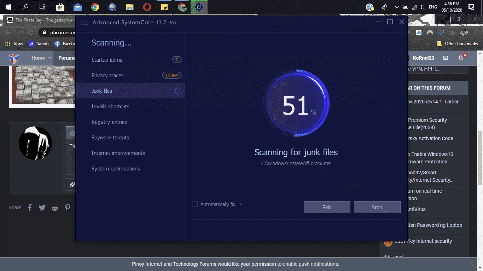Open the Windows Action Center notifications
Screen dimensions: 483x271
471,7
